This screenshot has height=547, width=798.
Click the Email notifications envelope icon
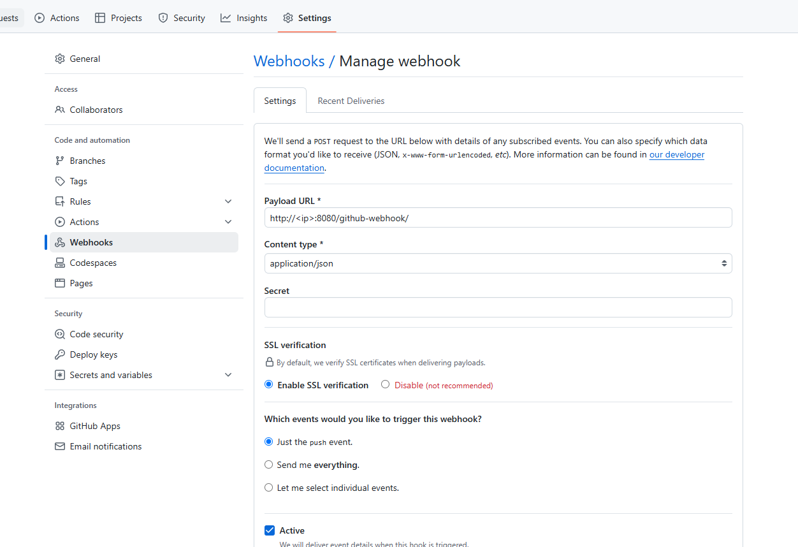coord(60,446)
